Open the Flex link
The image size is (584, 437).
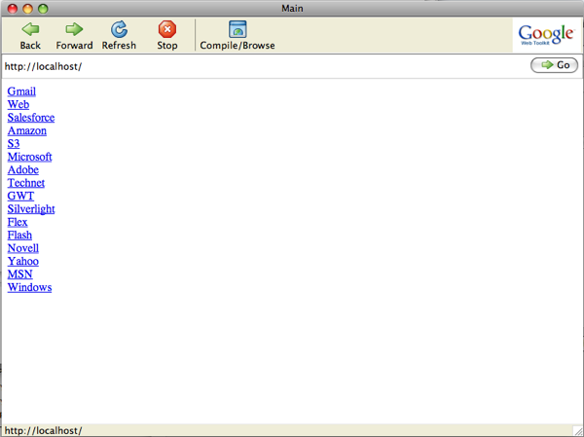click(x=18, y=222)
